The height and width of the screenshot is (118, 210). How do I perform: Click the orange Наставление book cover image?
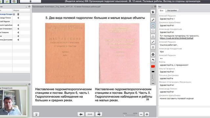(65, 53)
